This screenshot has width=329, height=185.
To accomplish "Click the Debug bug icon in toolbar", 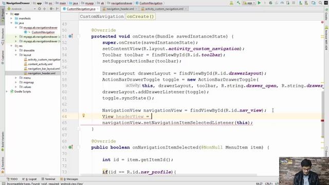I will point(271,3).
